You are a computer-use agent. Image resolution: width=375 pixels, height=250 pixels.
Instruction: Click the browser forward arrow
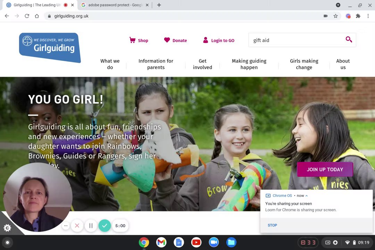[17, 16]
